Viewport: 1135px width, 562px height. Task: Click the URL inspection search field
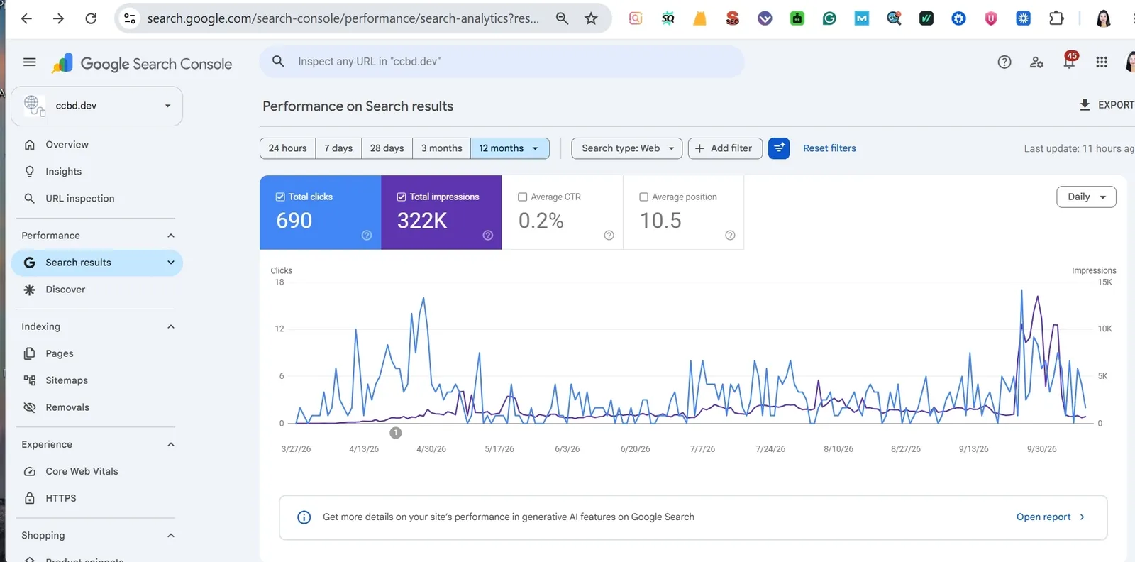502,62
